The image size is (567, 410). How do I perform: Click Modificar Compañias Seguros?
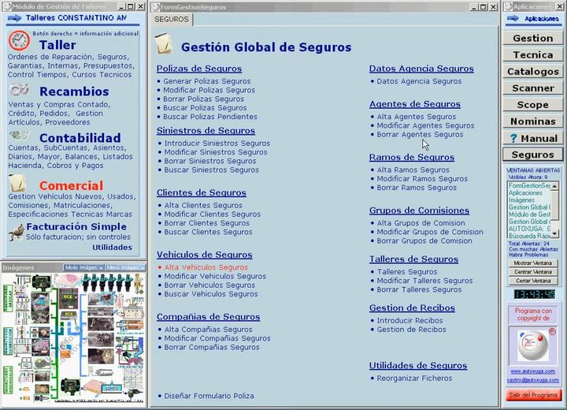[217, 338]
